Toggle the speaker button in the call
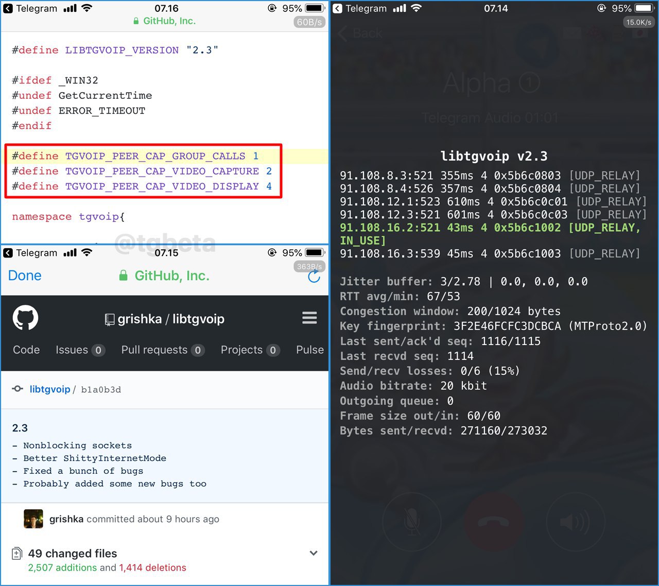This screenshot has height=586, width=659. 575,522
